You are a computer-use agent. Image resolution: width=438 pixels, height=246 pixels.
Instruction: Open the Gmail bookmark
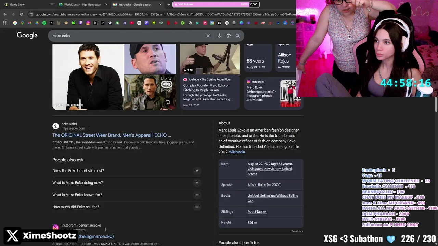[x=29, y=23]
